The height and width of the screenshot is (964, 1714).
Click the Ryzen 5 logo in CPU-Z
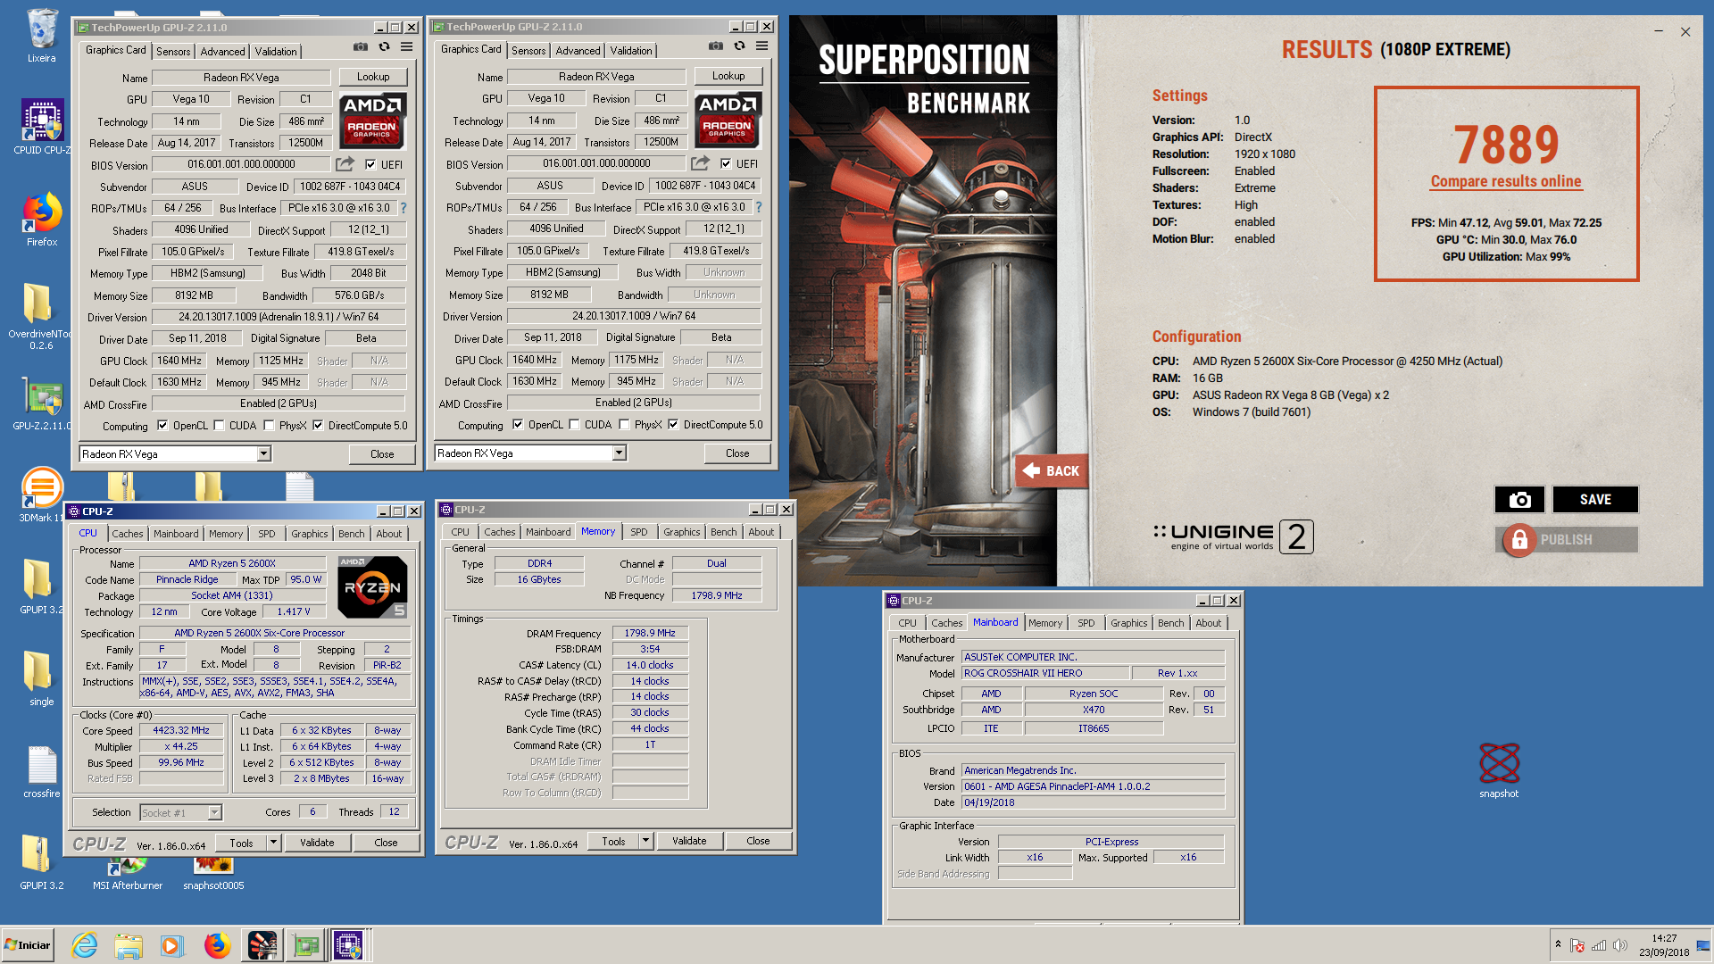click(x=372, y=586)
